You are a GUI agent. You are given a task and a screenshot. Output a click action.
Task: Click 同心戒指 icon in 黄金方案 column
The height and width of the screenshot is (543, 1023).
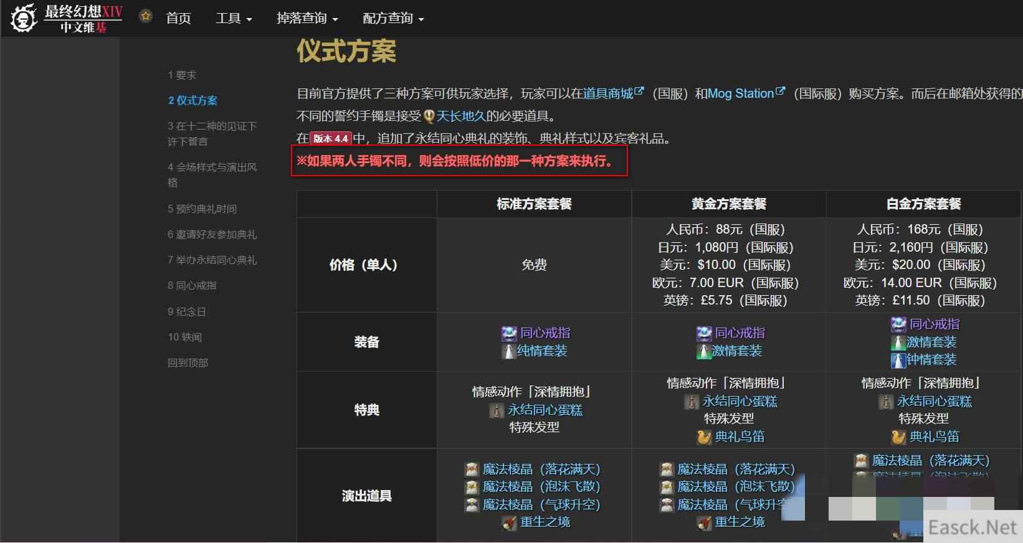pos(704,333)
